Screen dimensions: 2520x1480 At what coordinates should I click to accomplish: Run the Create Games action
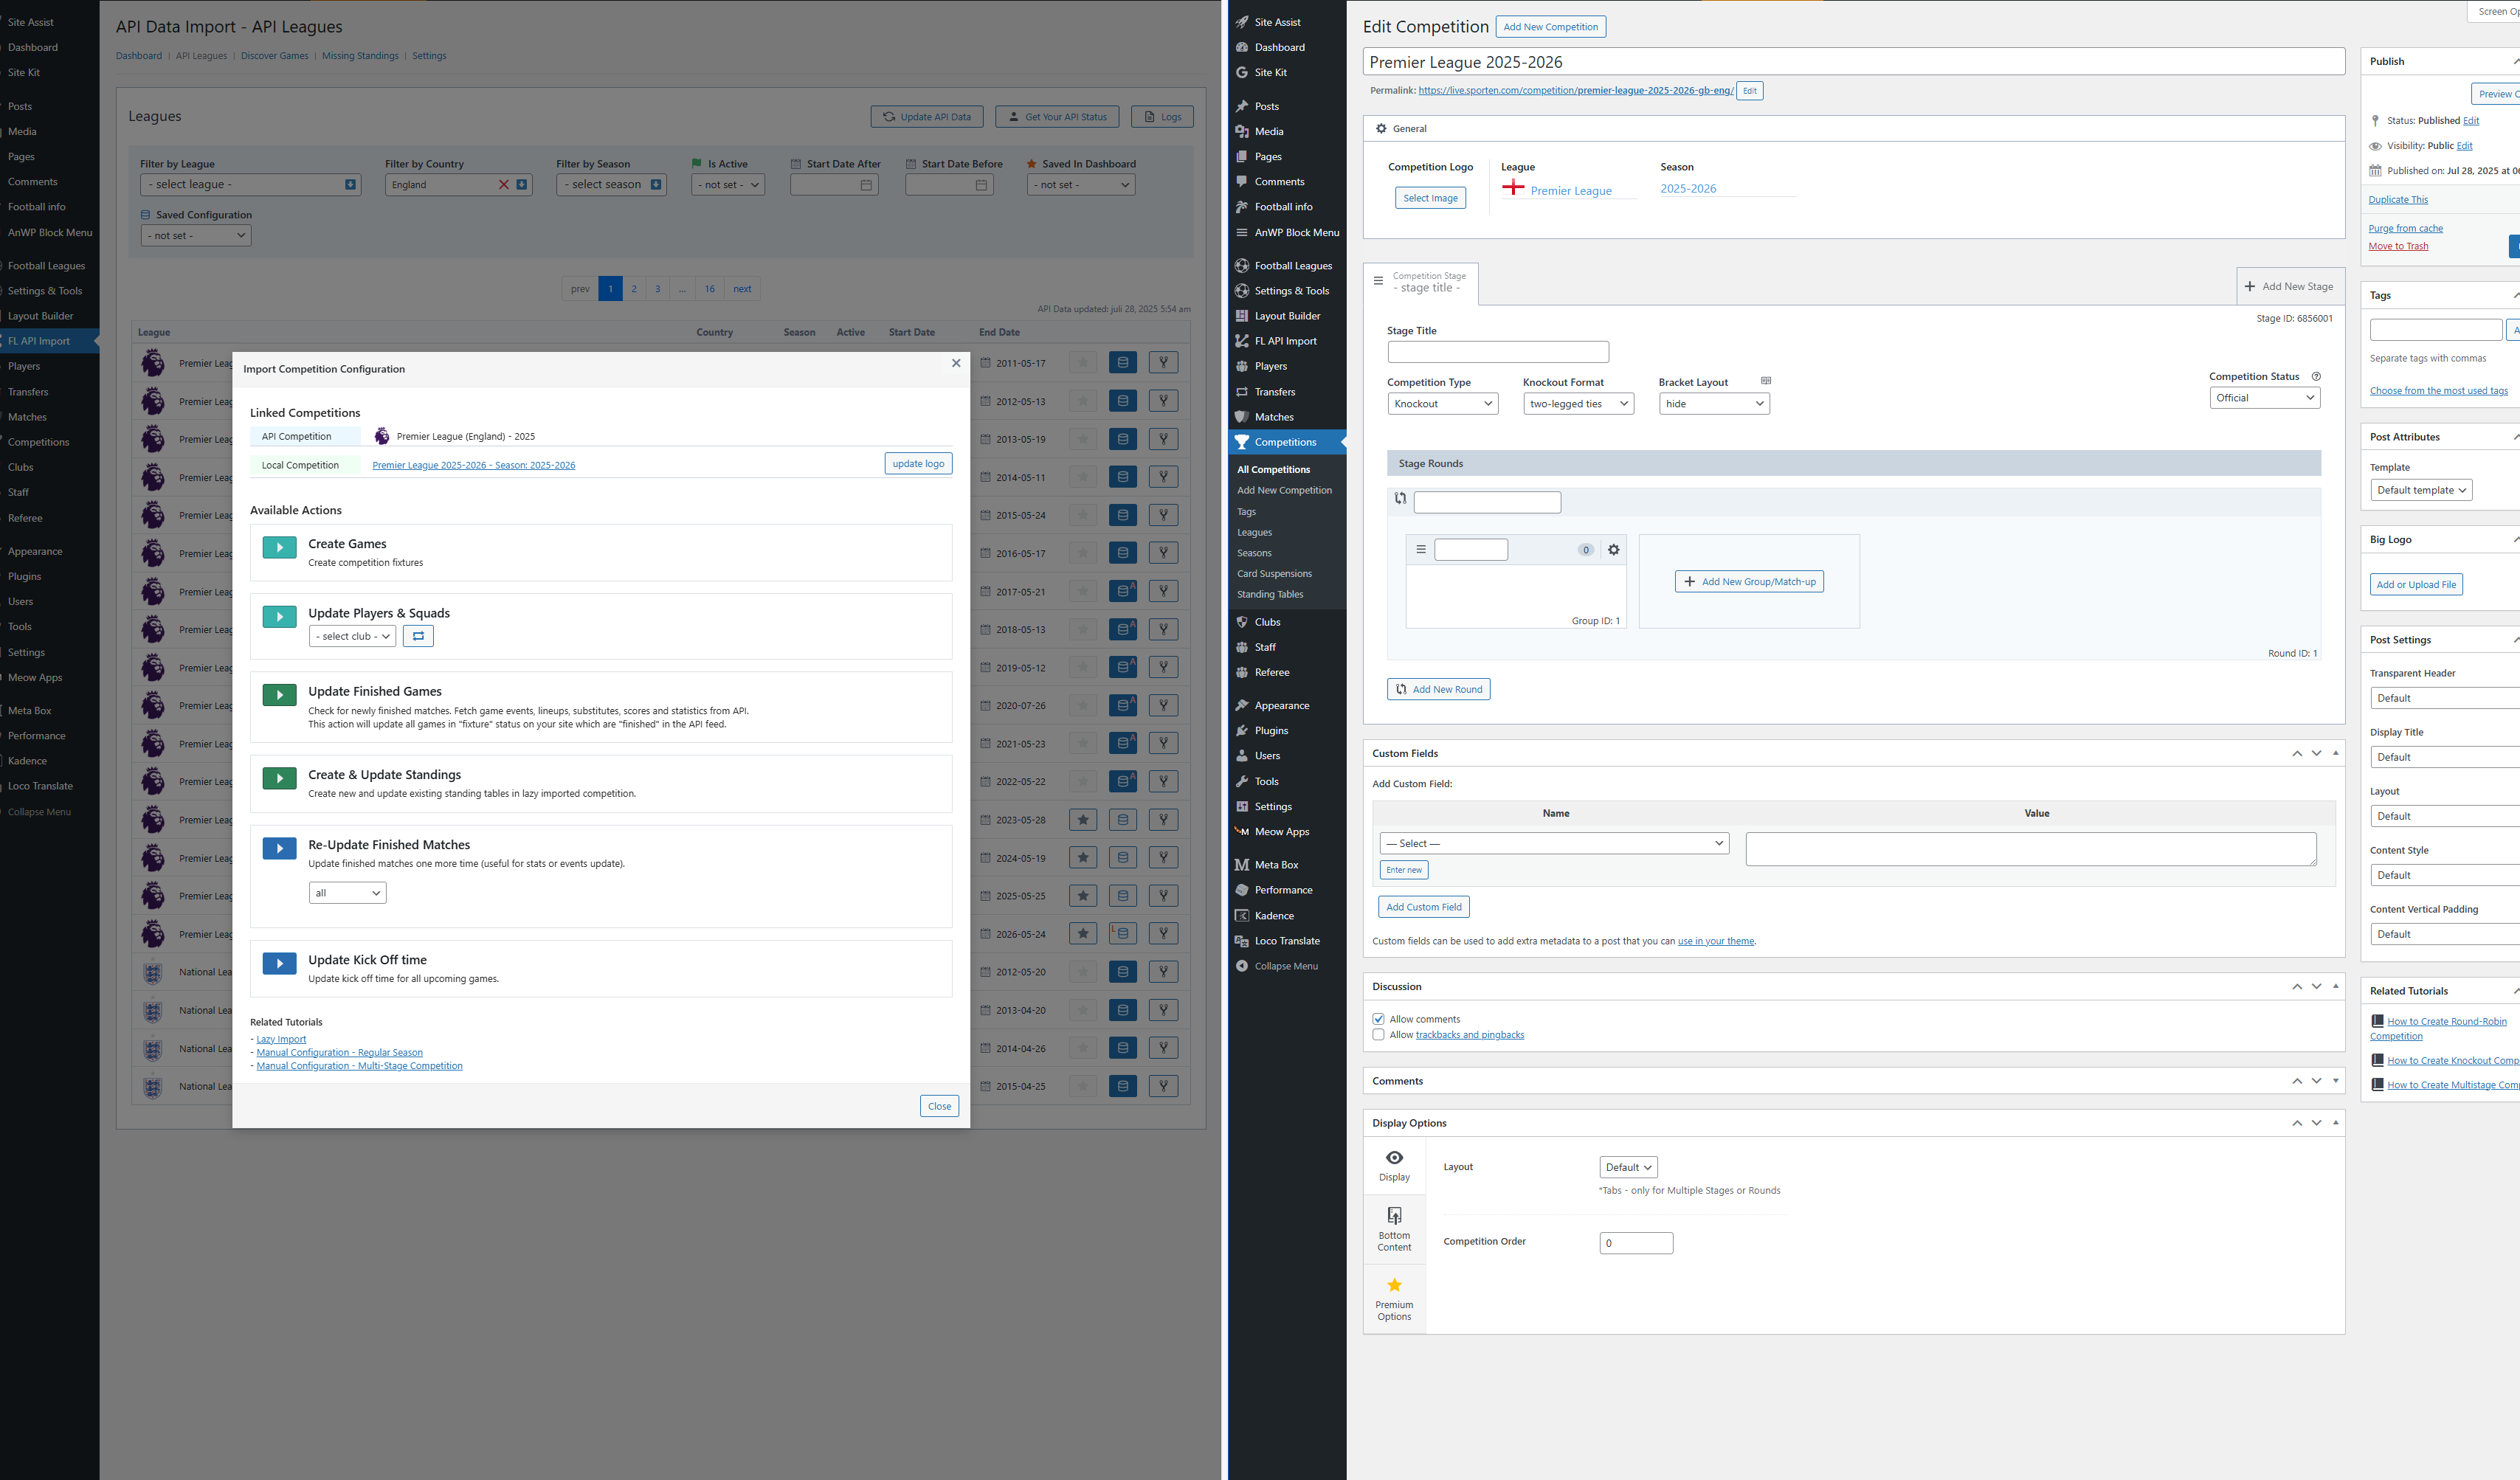pyautogui.click(x=279, y=547)
